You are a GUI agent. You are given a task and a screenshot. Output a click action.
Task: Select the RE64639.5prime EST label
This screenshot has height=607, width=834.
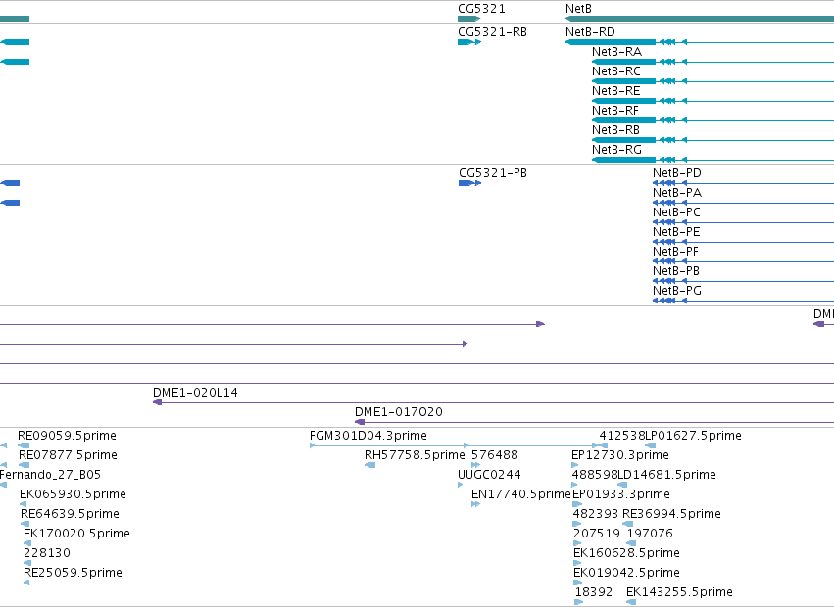70,515
